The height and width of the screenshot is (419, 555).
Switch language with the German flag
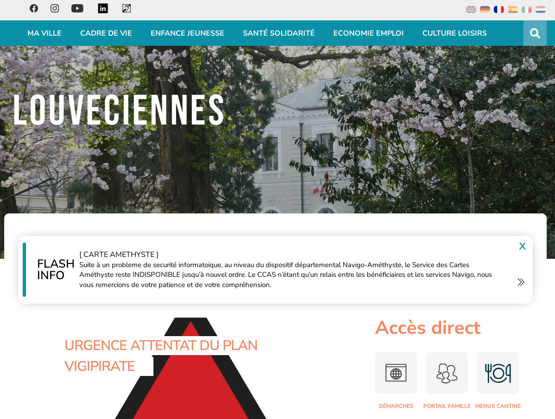[x=485, y=10]
